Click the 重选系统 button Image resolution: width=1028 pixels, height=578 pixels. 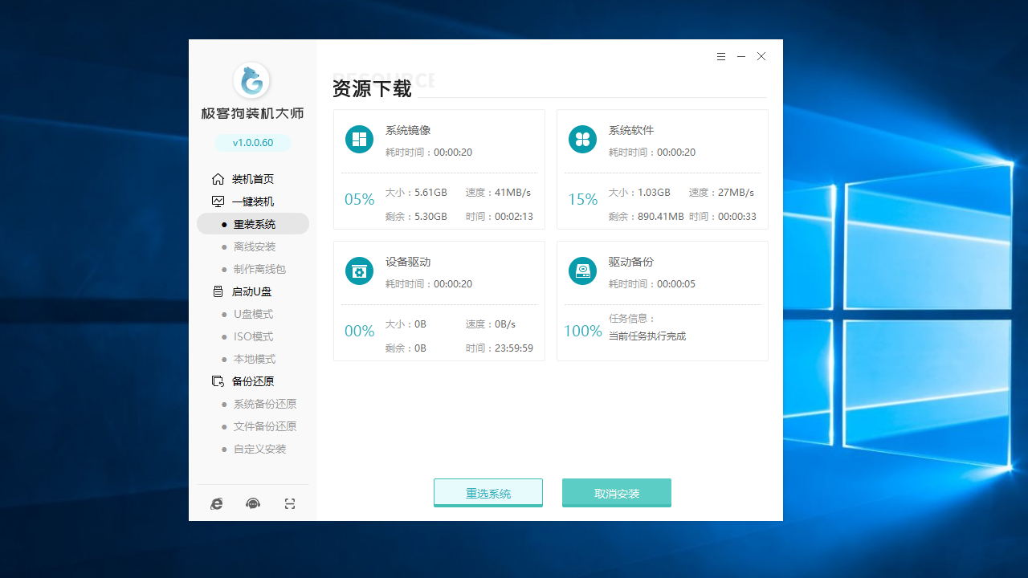tap(487, 492)
